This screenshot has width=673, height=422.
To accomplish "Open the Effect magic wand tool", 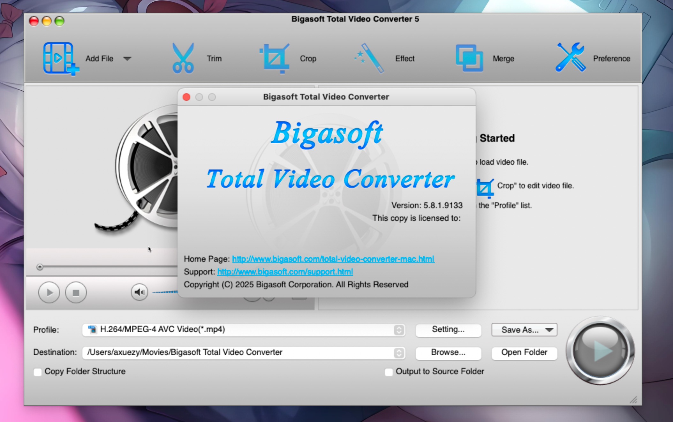I will coord(369,58).
